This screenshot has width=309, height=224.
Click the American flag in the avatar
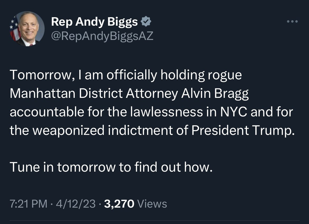coord(15,29)
